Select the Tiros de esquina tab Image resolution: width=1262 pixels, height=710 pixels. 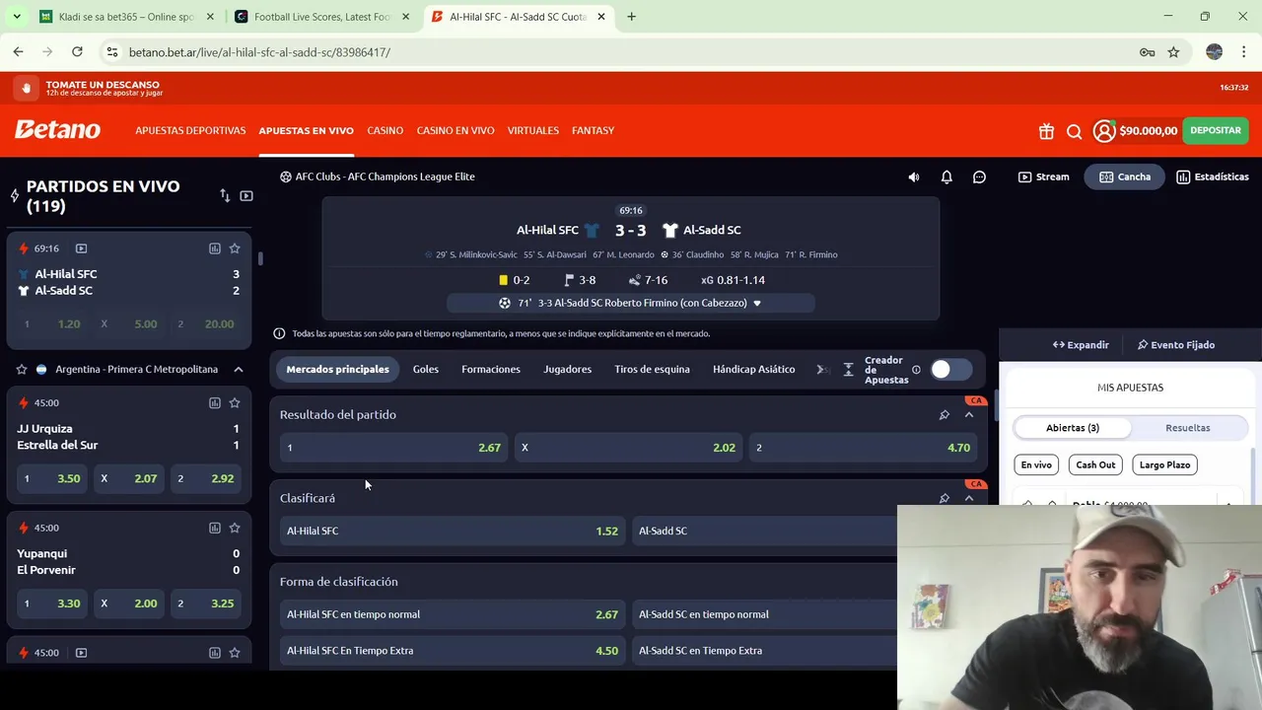pyautogui.click(x=652, y=370)
